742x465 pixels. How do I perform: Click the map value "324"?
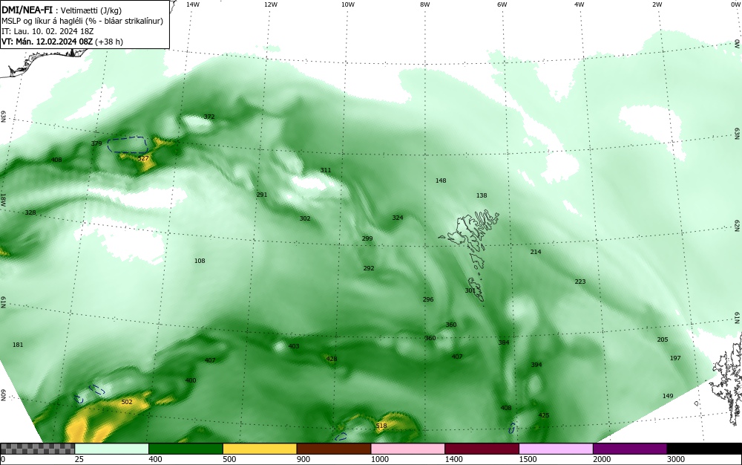click(x=398, y=218)
